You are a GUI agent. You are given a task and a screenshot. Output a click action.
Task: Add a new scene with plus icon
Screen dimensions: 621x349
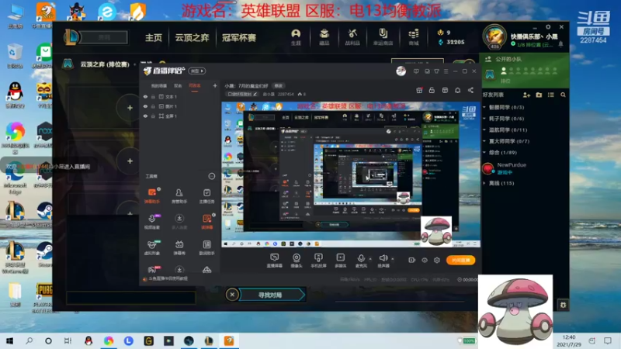215,85
